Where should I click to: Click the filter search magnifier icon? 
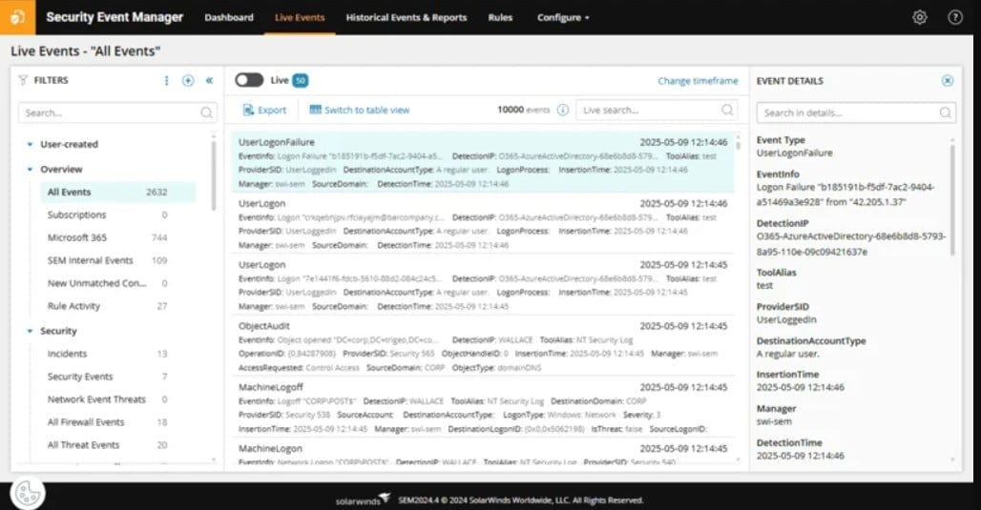tap(206, 113)
